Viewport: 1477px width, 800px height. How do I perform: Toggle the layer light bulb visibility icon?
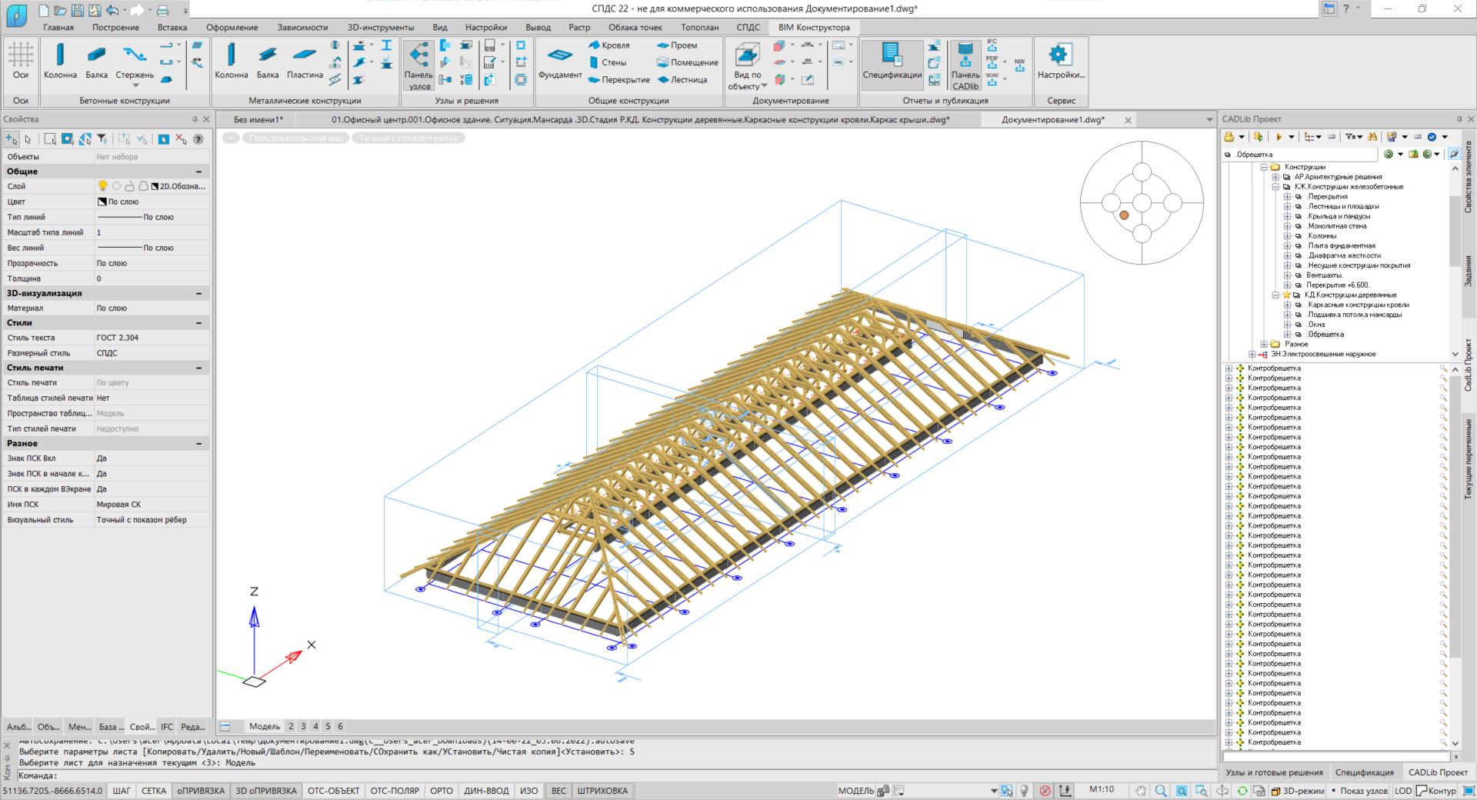click(102, 186)
